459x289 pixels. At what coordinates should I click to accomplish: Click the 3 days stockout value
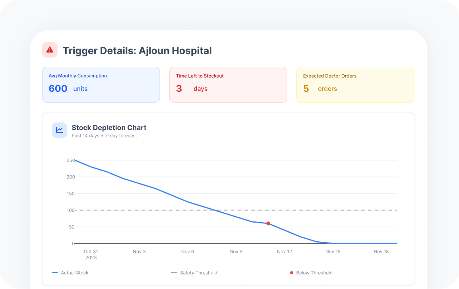click(192, 89)
